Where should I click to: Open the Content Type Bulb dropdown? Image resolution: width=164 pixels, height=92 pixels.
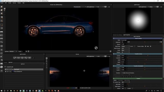coord(126,82)
